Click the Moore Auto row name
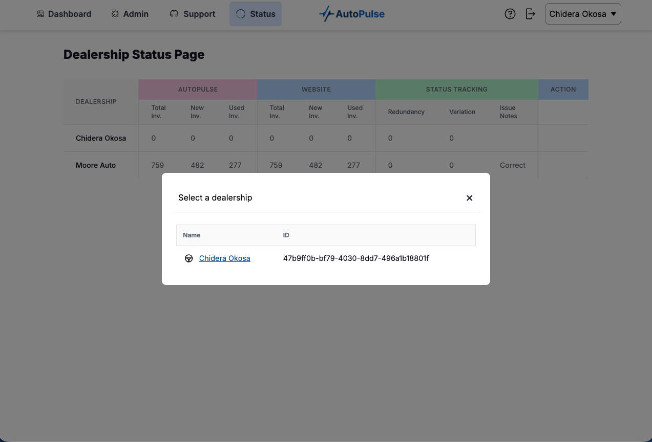 96,165
